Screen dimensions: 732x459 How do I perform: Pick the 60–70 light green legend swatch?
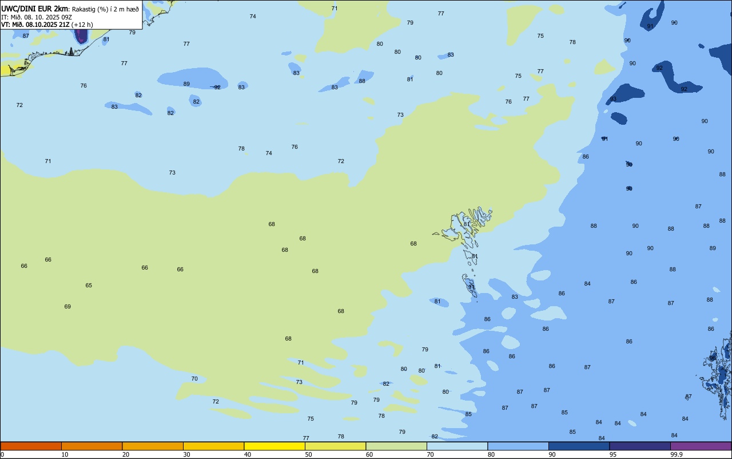click(396, 446)
